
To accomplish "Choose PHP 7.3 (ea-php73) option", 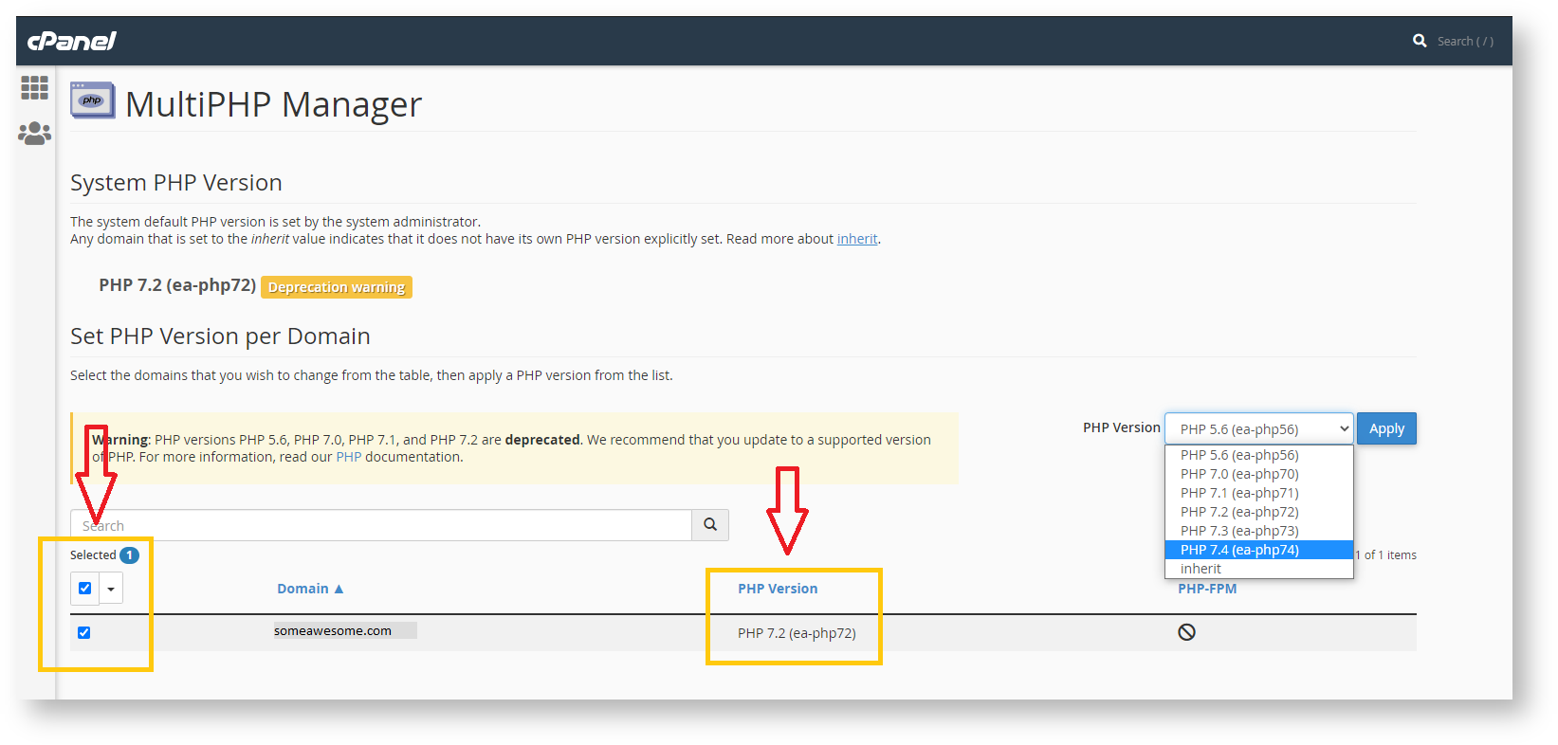I will [1258, 531].
